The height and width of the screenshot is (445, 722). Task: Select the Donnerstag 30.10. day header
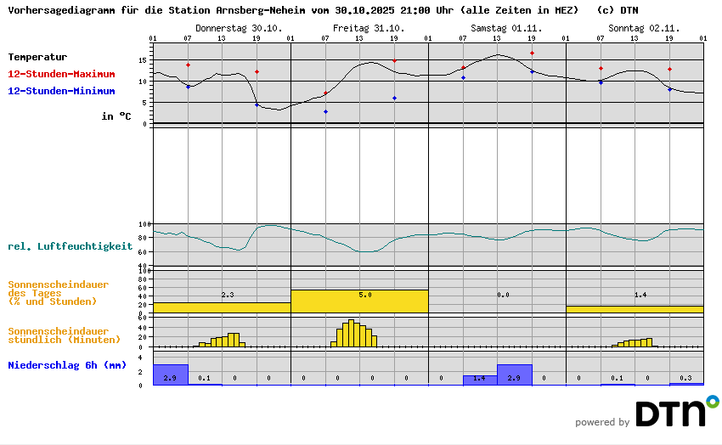pos(225,28)
